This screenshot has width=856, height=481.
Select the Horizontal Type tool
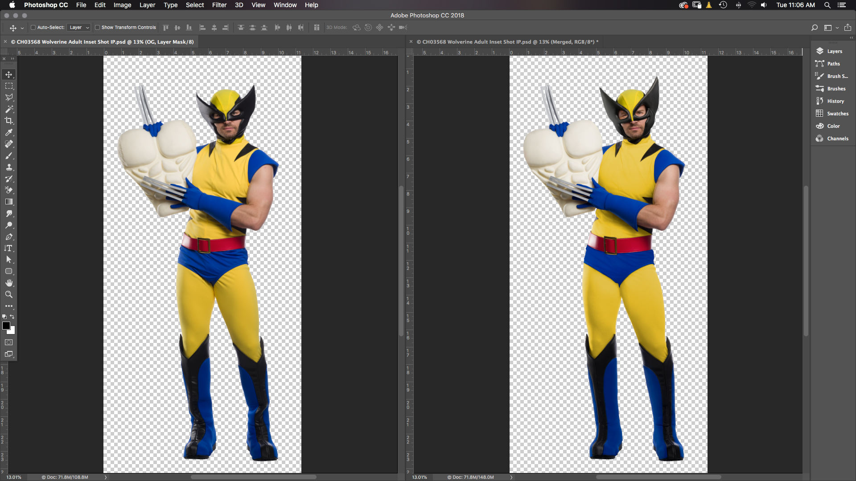click(x=9, y=248)
